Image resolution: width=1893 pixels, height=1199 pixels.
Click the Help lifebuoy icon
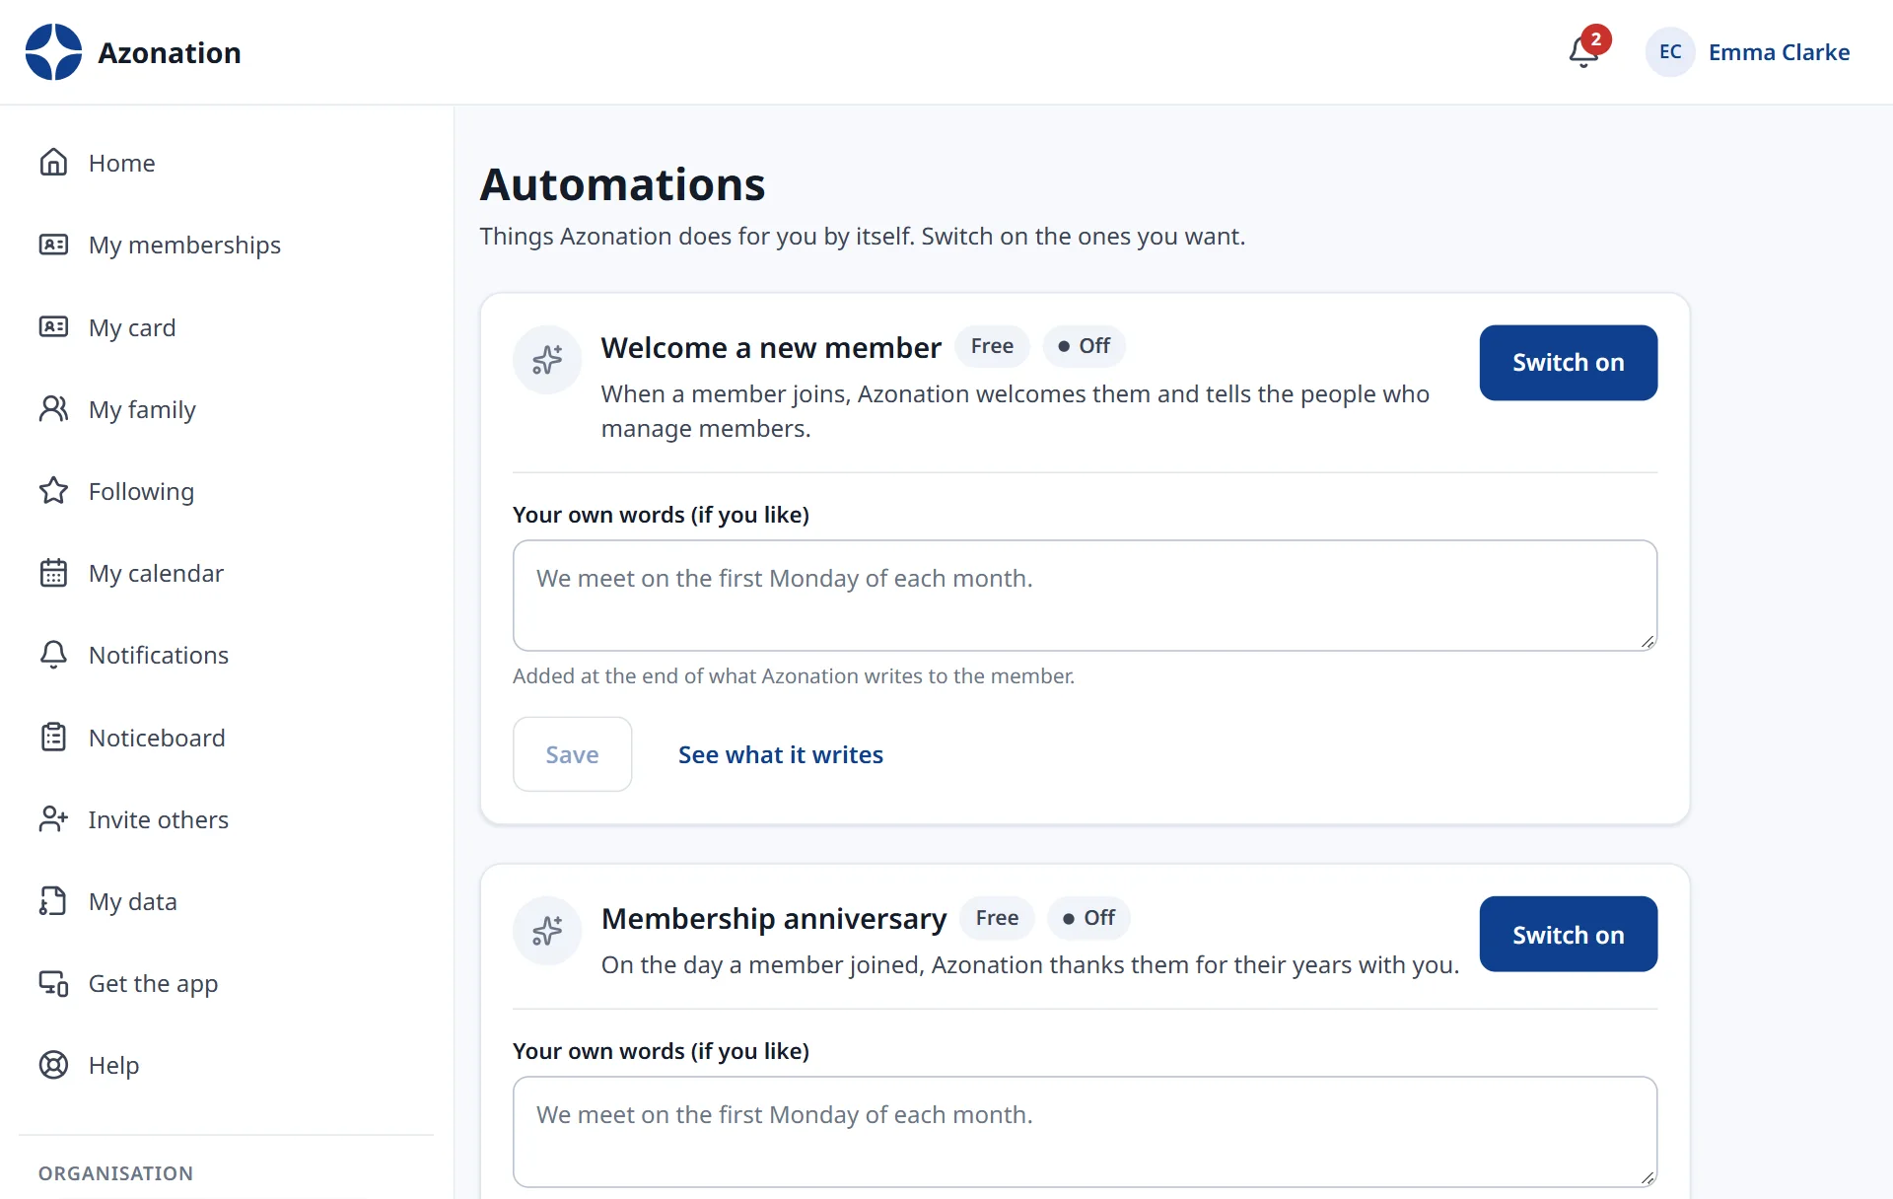[53, 1065]
